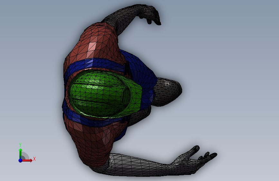Click the blue Z axis ball of triad
Screen dimensions: 279x181
pyautogui.click(x=20, y=160)
